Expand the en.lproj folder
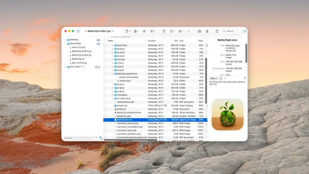Viewport: 309px width, 174px height. tap(113, 52)
